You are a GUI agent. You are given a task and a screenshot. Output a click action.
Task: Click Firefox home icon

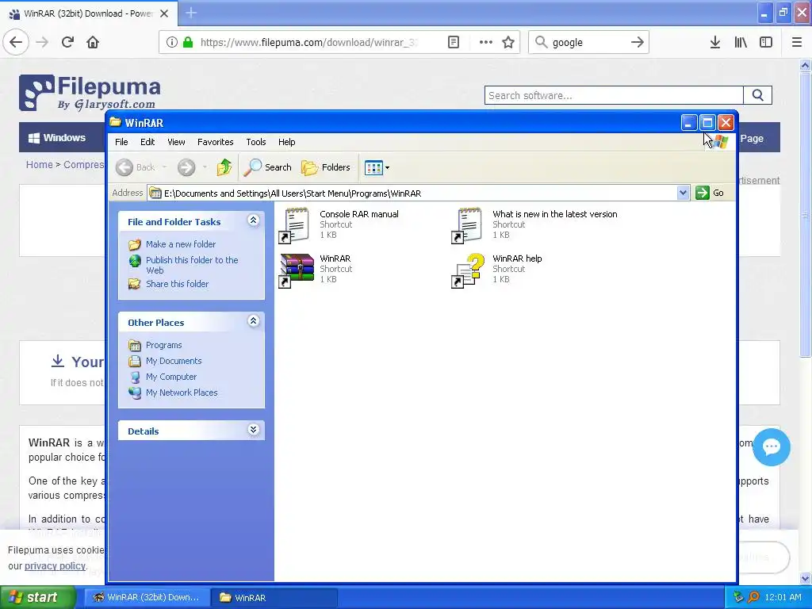(x=93, y=42)
